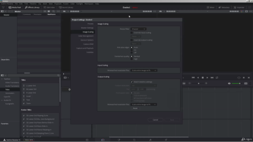Select Deinterlace quality Normal
This screenshot has height=142, width=253.
pos(132,56)
